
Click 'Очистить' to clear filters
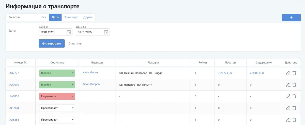pyautogui.click(x=75, y=43)
